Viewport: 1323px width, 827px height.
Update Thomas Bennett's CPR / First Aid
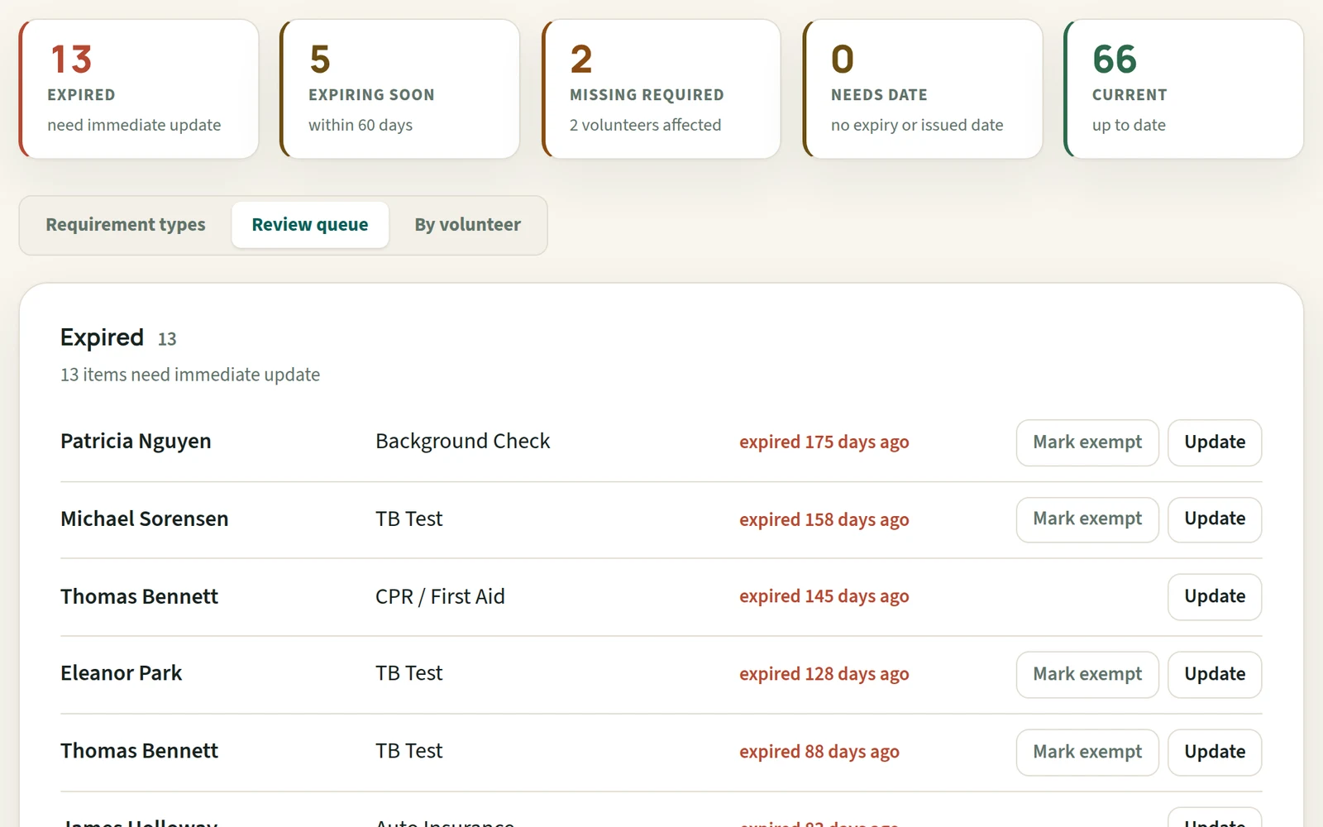(x=1215, y=597)
